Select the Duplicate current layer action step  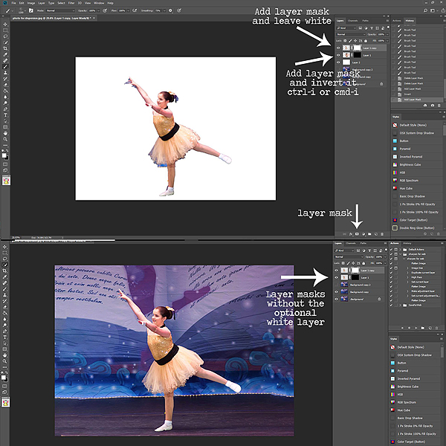click(423, 273)
